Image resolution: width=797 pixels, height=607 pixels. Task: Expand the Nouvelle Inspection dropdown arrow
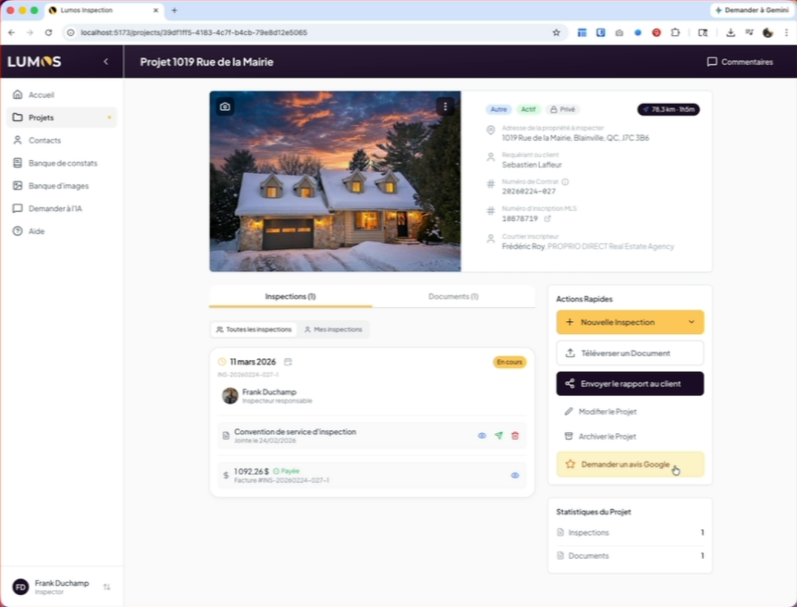click(x=691, y=322)
